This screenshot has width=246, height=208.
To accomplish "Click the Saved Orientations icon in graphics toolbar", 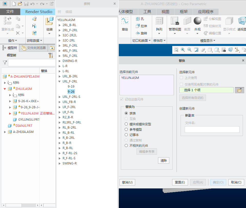I will coord(217,50).
